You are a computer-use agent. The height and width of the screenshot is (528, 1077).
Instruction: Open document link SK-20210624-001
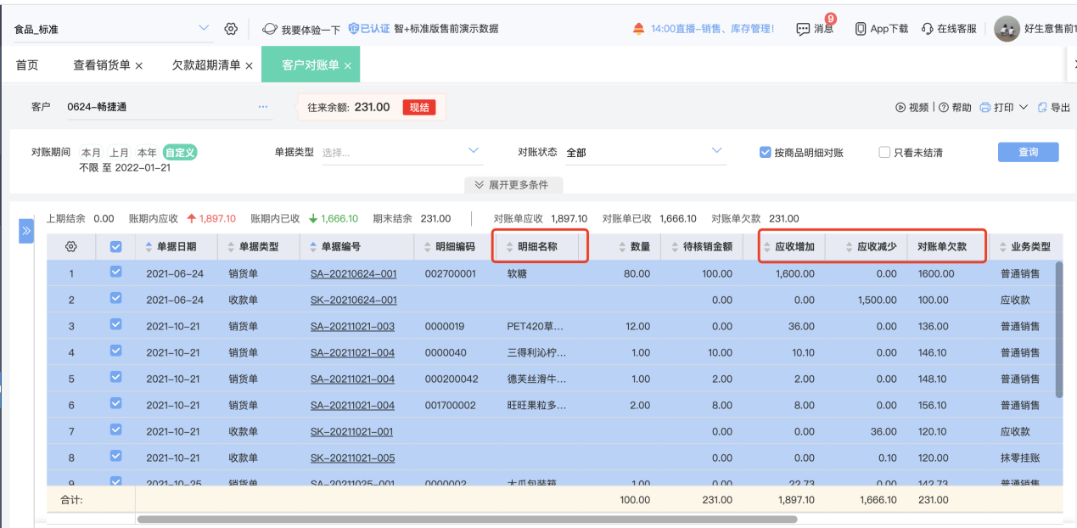pyautogui.click(x=354, y=300)
